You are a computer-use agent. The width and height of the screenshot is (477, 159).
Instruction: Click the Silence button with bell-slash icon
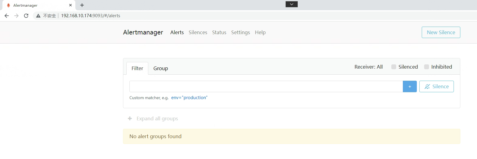click(436, 86)
